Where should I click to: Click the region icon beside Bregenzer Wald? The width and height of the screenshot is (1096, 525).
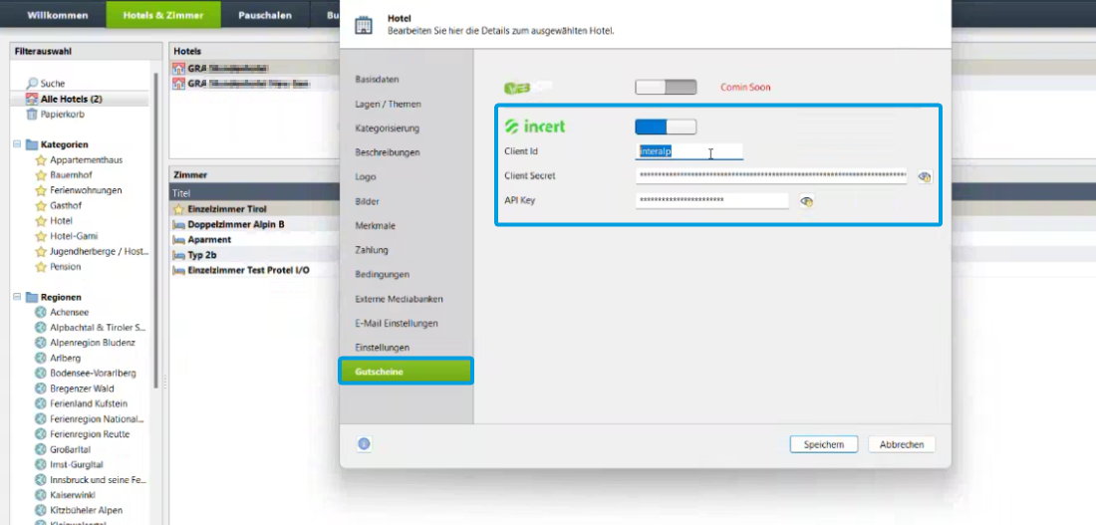point(41,389)
